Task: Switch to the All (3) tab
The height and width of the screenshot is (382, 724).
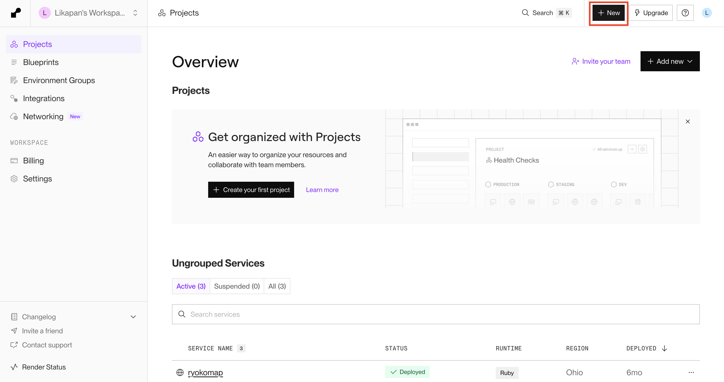Action: 277,286
